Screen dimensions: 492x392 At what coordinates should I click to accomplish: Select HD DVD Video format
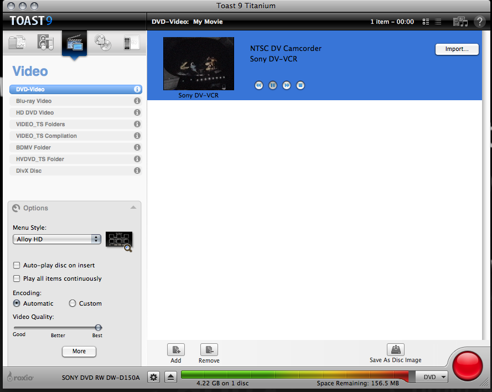pyautogui.click(x=76, y=112)
